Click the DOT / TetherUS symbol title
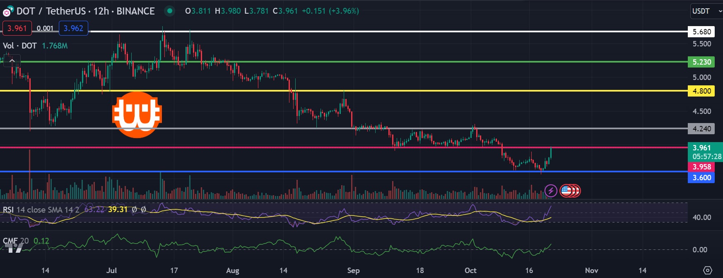The height and width of the screenshot is (278, 723). [86, 11]
